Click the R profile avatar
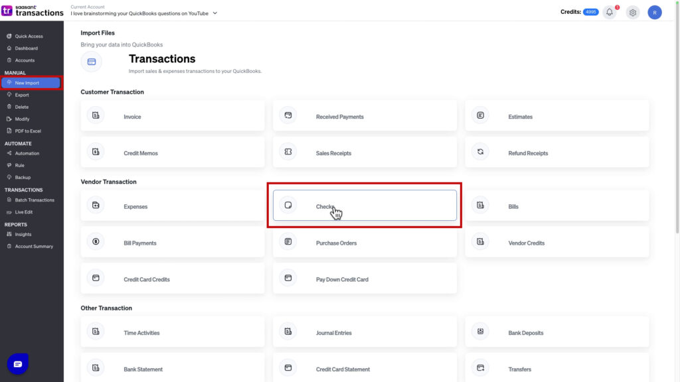Image resolution: width=680 pixels, height=382 pixels. click(x=655, y=12)
